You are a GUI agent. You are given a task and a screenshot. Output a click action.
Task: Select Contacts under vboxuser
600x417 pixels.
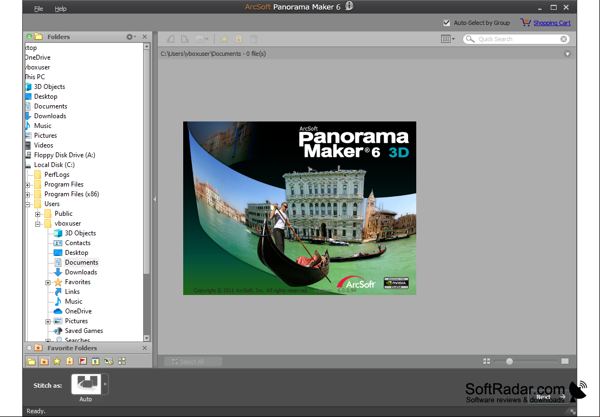click(78, 243)
